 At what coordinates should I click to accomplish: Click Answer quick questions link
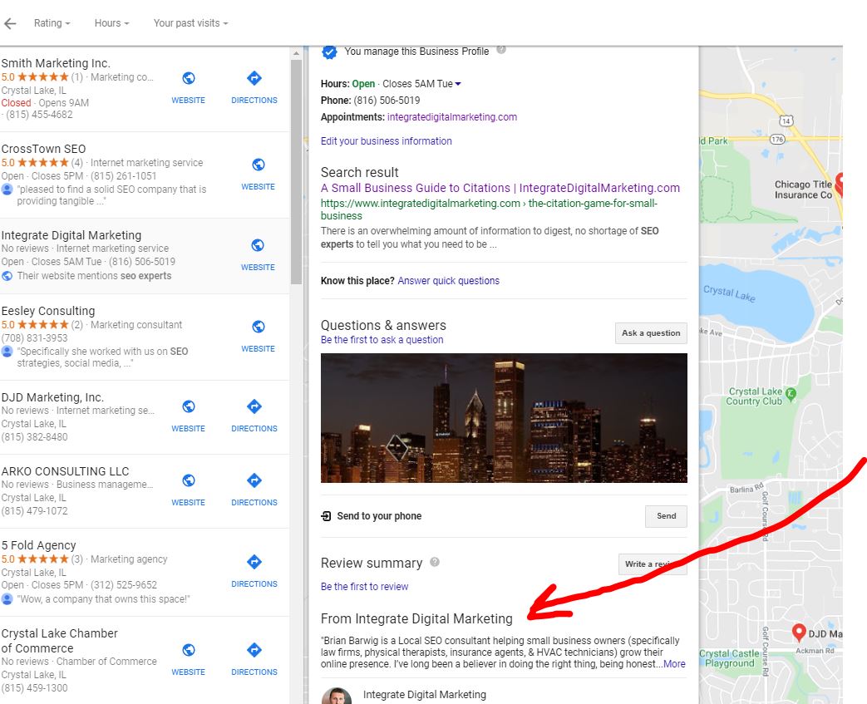[x=448, y=281]
